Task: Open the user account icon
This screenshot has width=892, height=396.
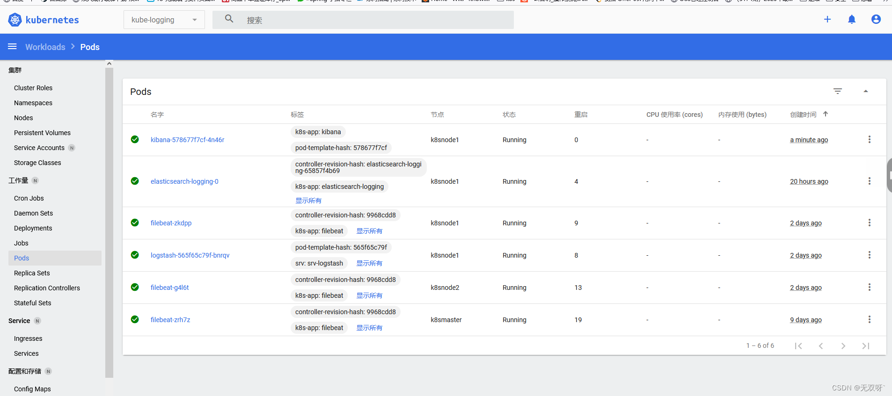Action: pyautogui.click(x=876, y=19)
